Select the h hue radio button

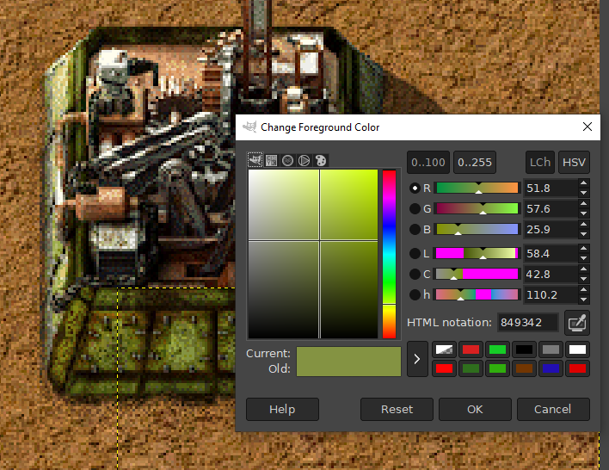[x=415, y=294]
